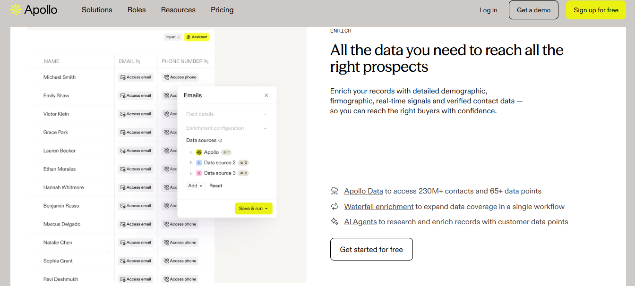The width and height of the screenshot is (635, 286).
Task: Click Access phone for Natalie Chen
Action: click(180, 243)
